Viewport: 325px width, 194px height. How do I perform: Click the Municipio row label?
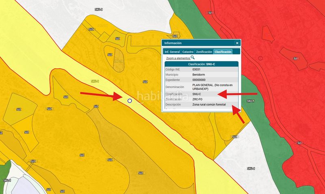[x=172, y=75]
